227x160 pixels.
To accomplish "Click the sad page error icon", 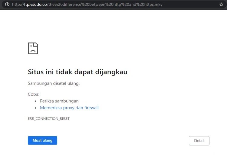I will pos(33,48).
